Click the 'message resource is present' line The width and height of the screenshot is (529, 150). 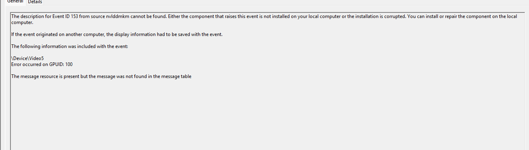(x=101, y=76)
